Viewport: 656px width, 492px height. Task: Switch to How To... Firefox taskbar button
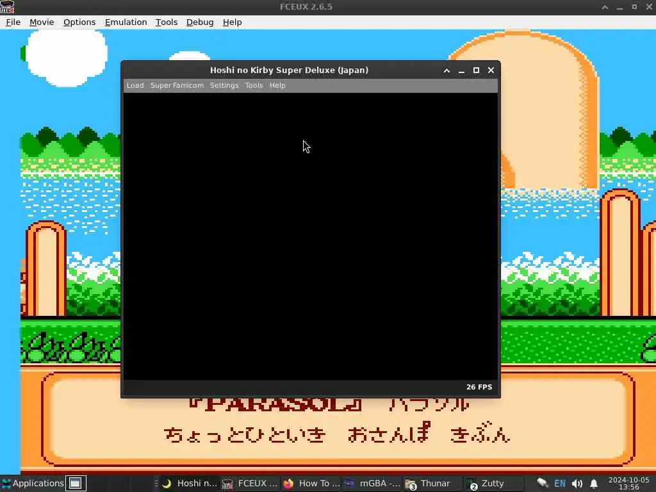311,483
